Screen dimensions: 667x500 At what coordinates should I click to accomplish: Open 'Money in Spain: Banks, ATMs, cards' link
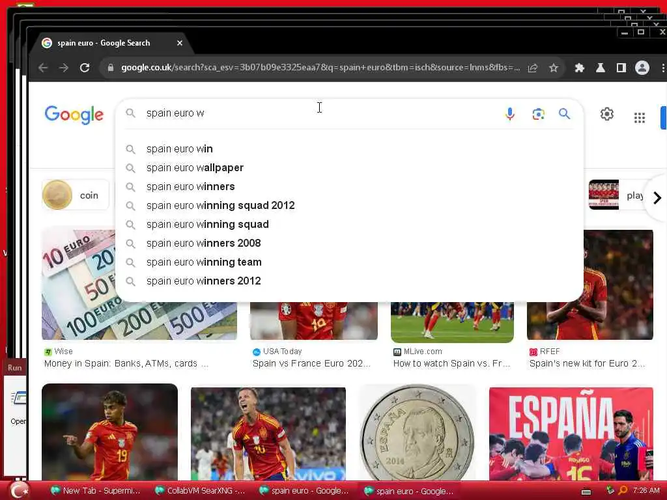[x=126, y=363]
